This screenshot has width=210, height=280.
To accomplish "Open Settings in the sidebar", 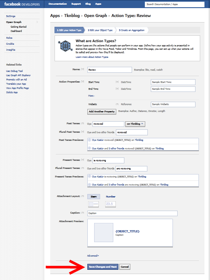I will pyautogui.click(x=11, y=16).
